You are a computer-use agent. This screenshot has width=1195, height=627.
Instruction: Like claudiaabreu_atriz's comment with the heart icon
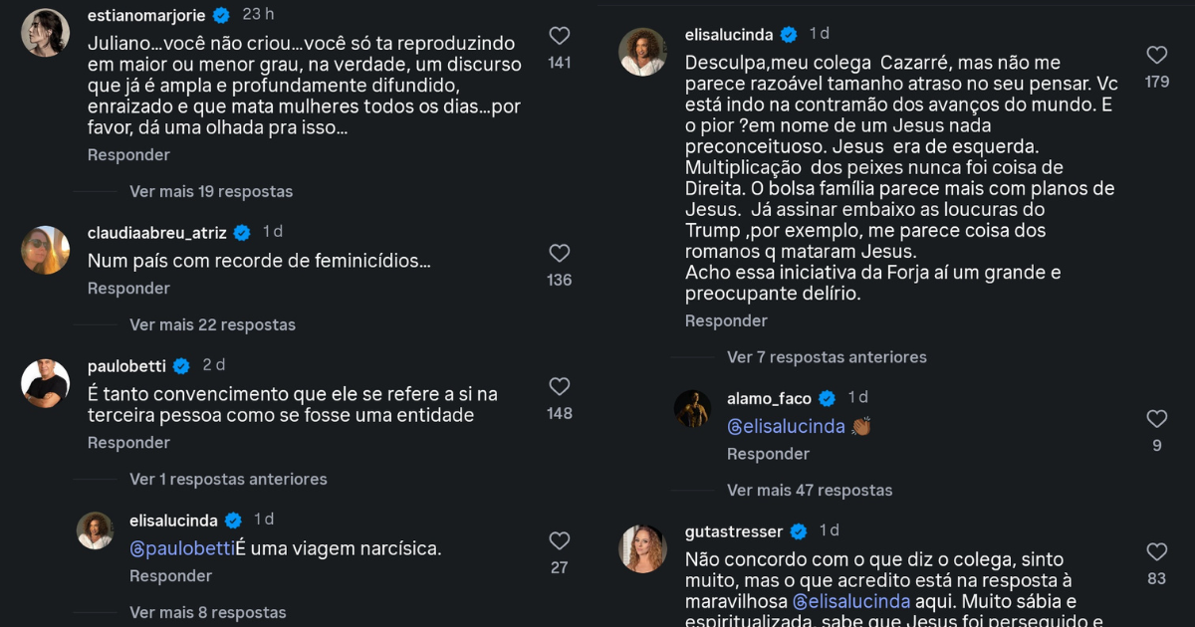[560, 253]
